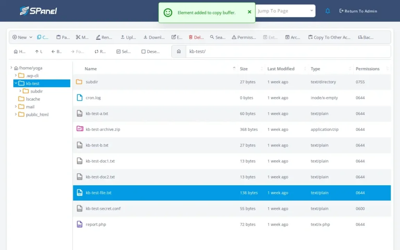Dismiss the copy buffer notification
Viewport: 400px width, 250px height.
[x=250, y=12]
